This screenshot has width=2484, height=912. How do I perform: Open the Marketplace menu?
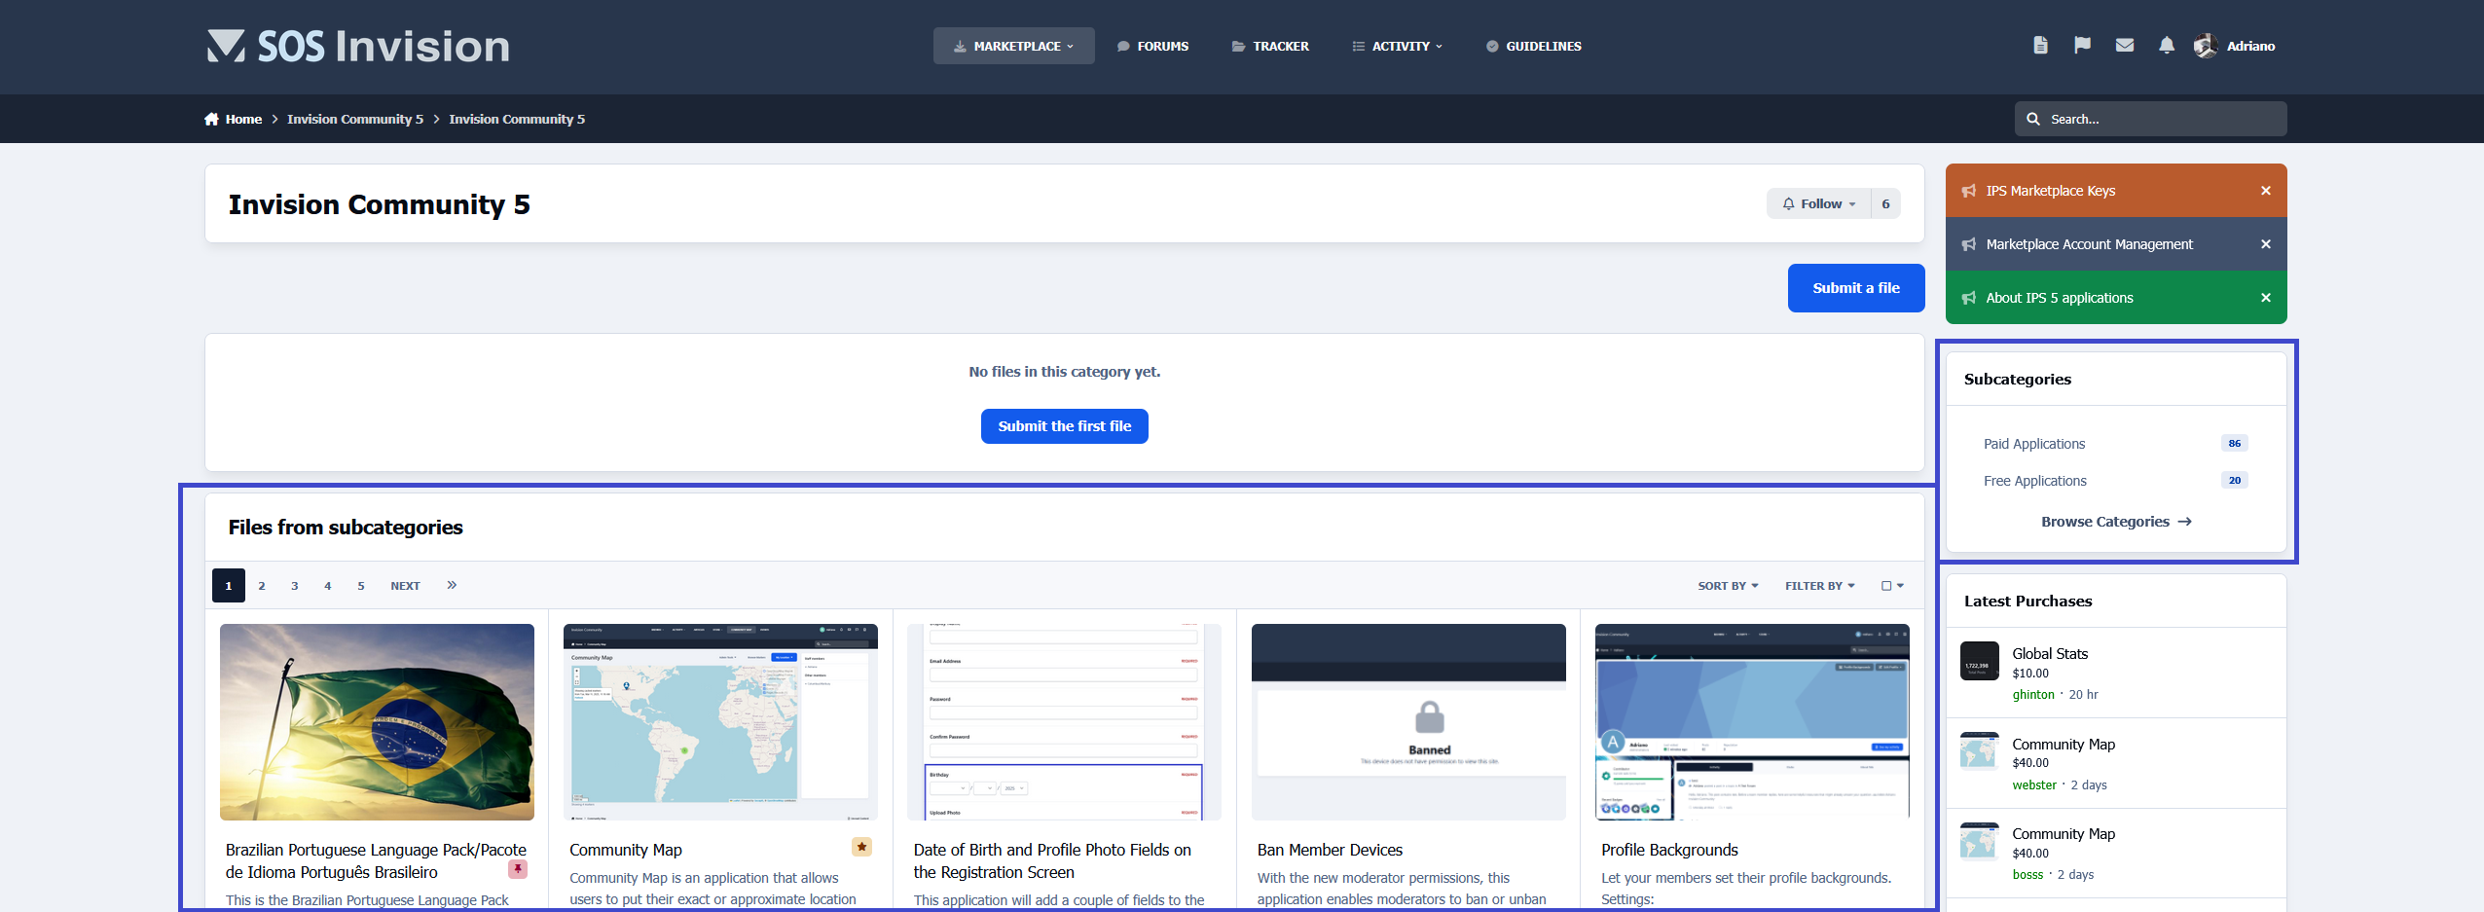(1013, 47)
